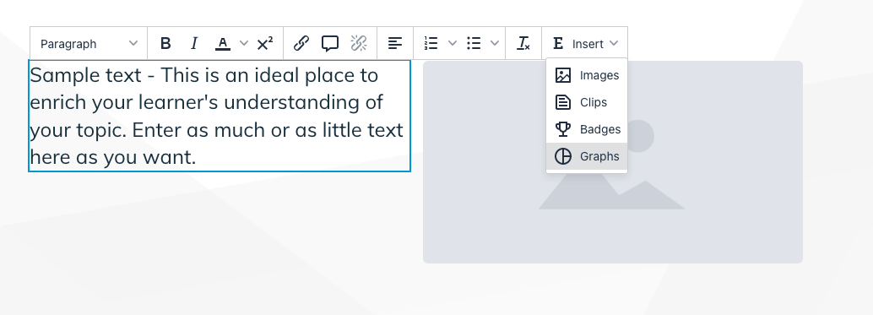Click inside the sample text editor box
873x315 pixels.
pyautogui.click(x=220, y=116)
